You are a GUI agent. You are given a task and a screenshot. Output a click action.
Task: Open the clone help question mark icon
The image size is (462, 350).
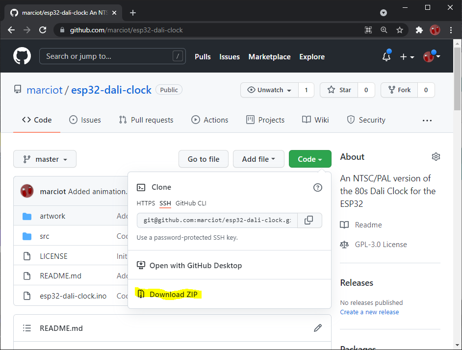point(318,187)
